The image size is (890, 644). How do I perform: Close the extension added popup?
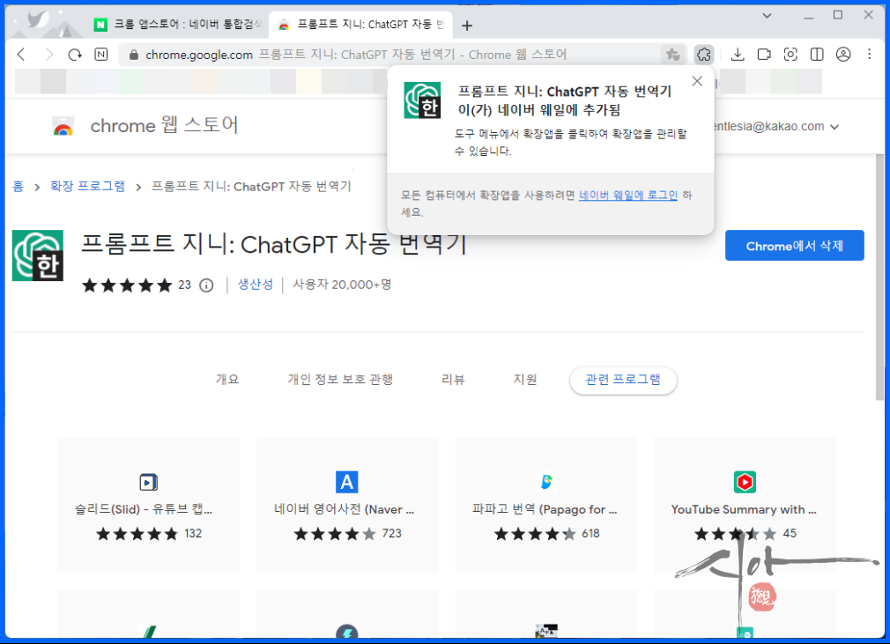click(x=697, y=81)
